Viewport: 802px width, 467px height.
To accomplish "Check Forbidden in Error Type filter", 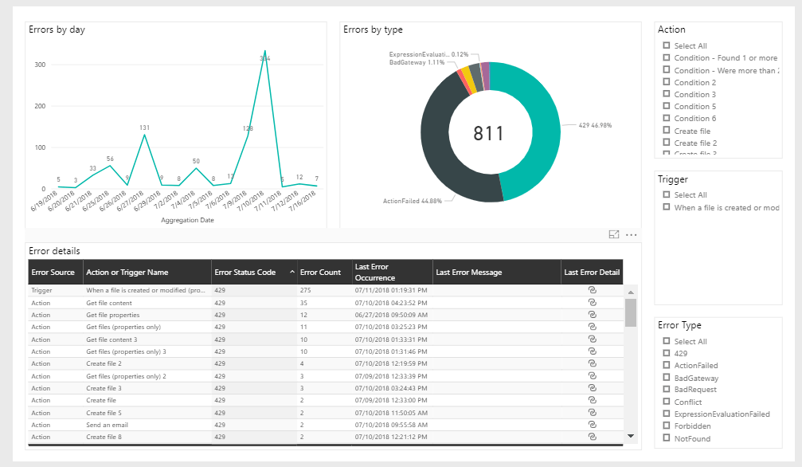I will click(x=667, y=426).
